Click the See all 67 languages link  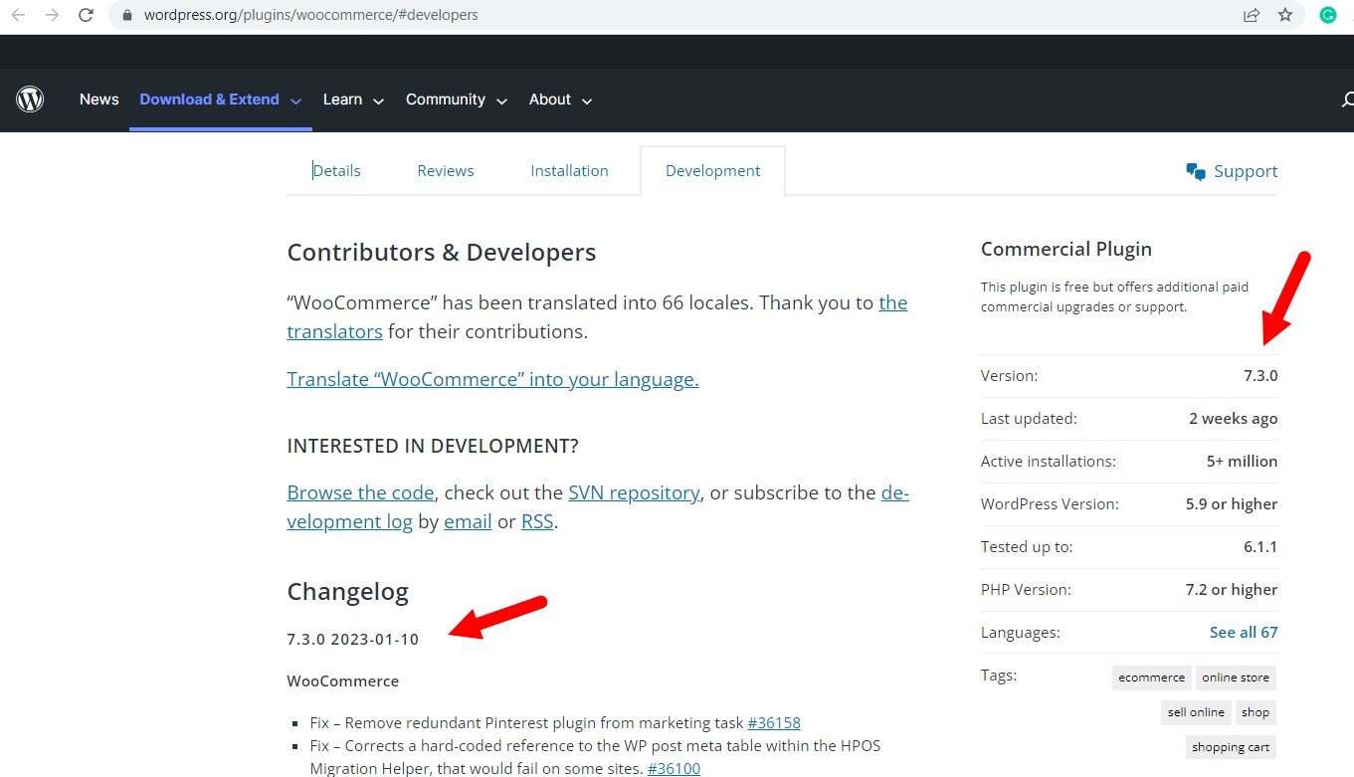(x=1244, y=632)
